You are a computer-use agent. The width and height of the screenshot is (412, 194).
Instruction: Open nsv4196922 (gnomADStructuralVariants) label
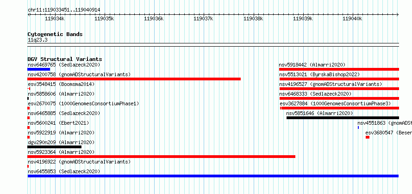pos(79,162)
